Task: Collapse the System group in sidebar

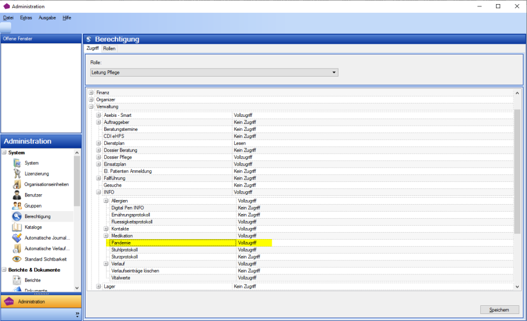Action: [x=4, y=152]
